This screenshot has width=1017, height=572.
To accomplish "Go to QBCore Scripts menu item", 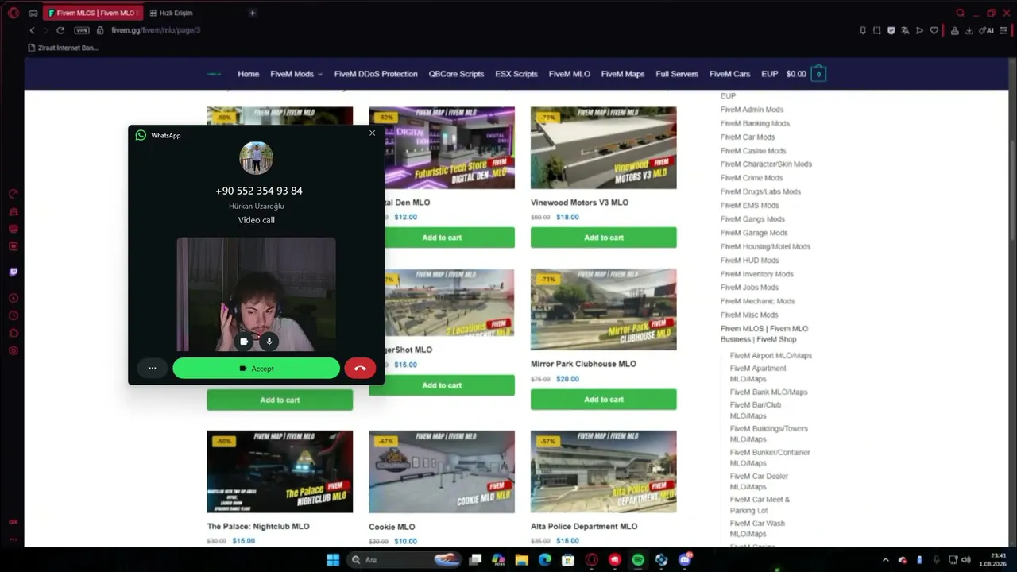I will click(456, 74).
